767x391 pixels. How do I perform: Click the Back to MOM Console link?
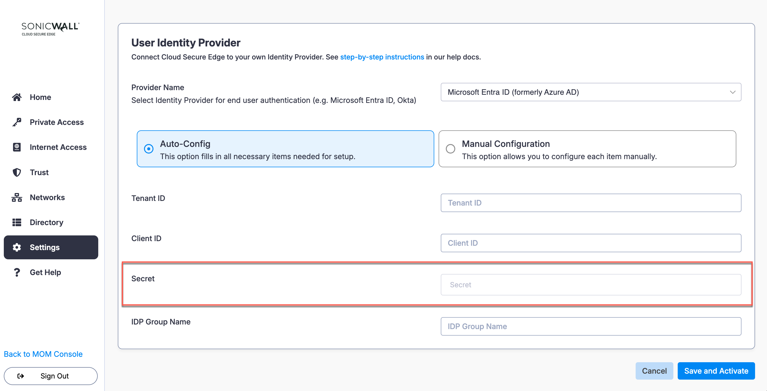43,354
